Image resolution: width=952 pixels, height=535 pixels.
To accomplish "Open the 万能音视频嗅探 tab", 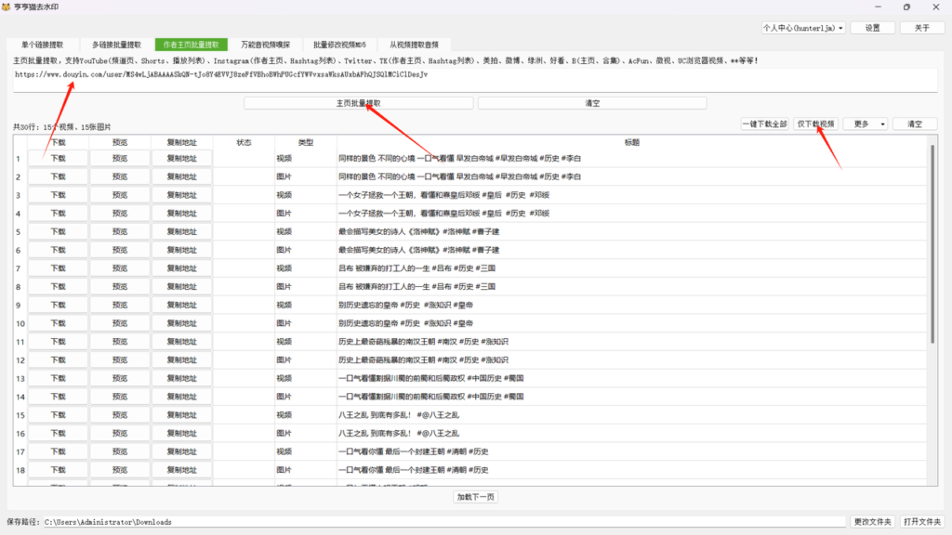I will (265, 45).
